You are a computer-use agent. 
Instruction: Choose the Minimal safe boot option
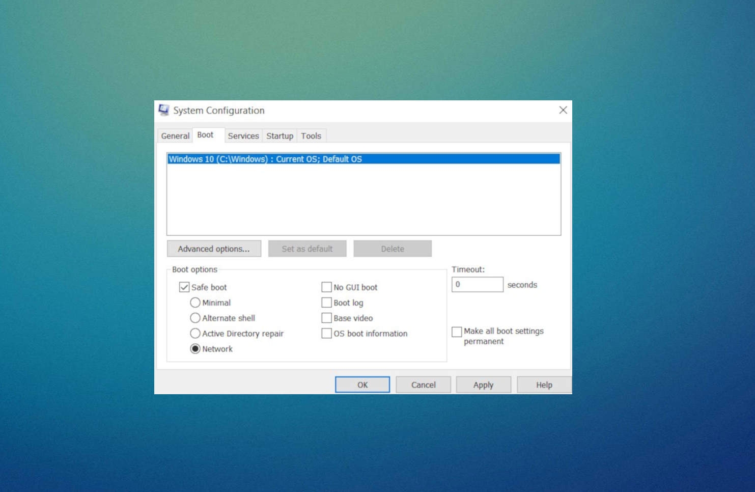click(195, 303)
